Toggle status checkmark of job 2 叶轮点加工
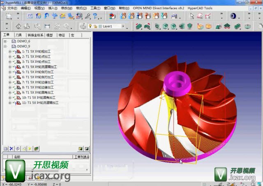Screen dimensions: 263x186 coord(14,57)
